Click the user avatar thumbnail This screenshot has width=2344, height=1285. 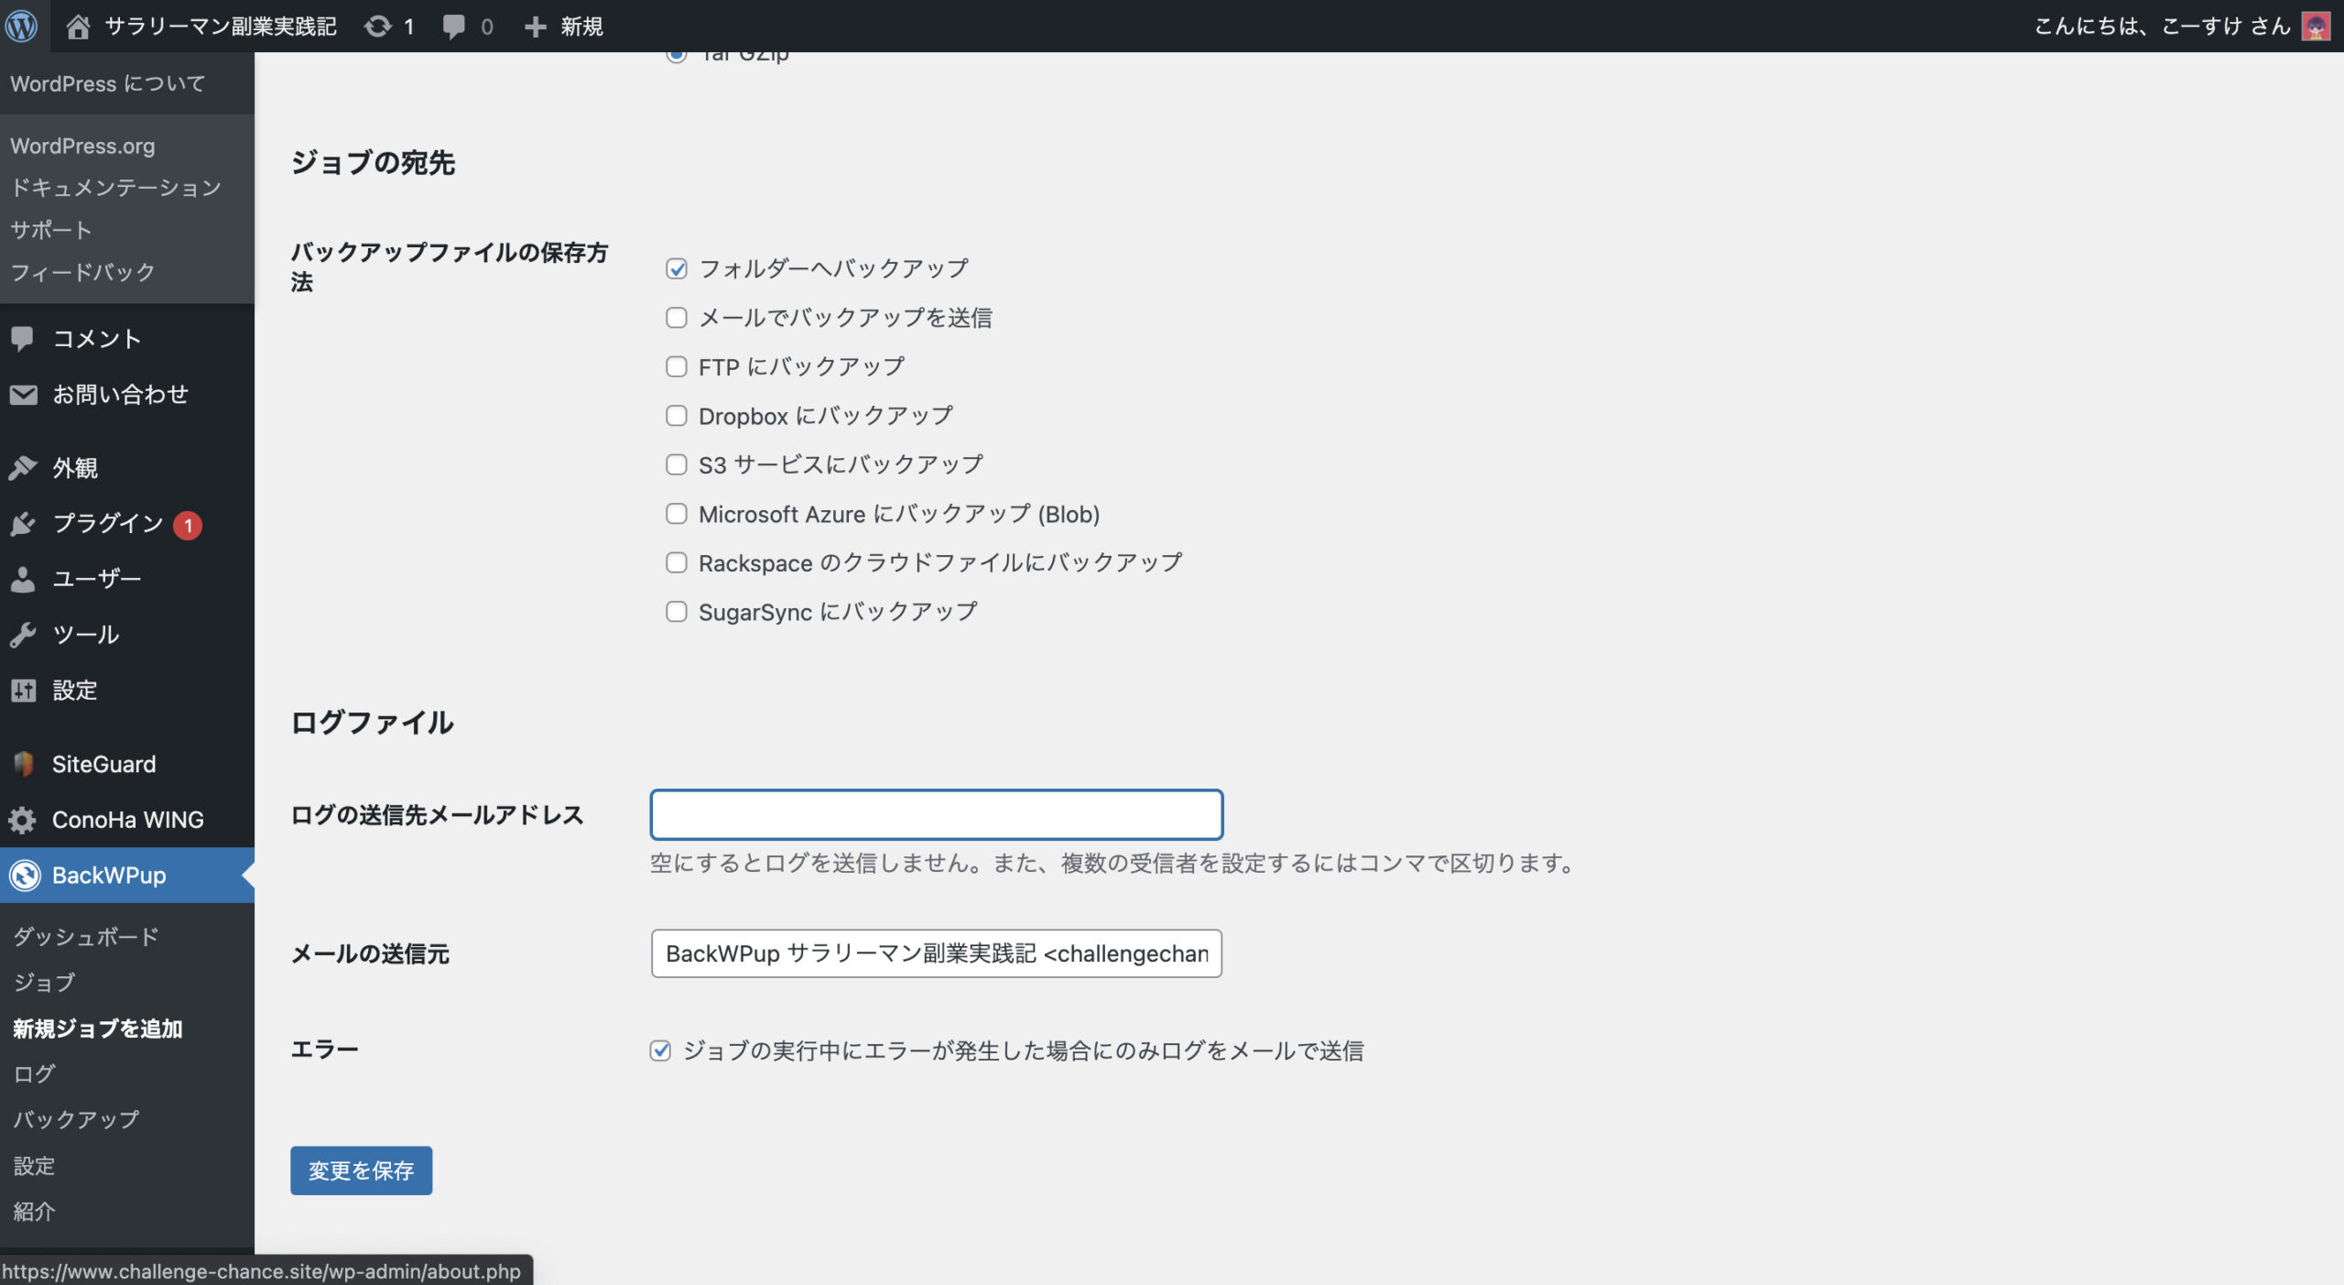click(x=2316, y=27)
